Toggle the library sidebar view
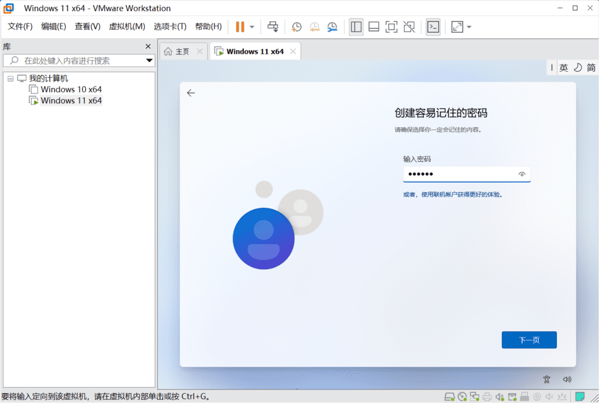Viewport: 599px width, 403px height. point(356,27)
